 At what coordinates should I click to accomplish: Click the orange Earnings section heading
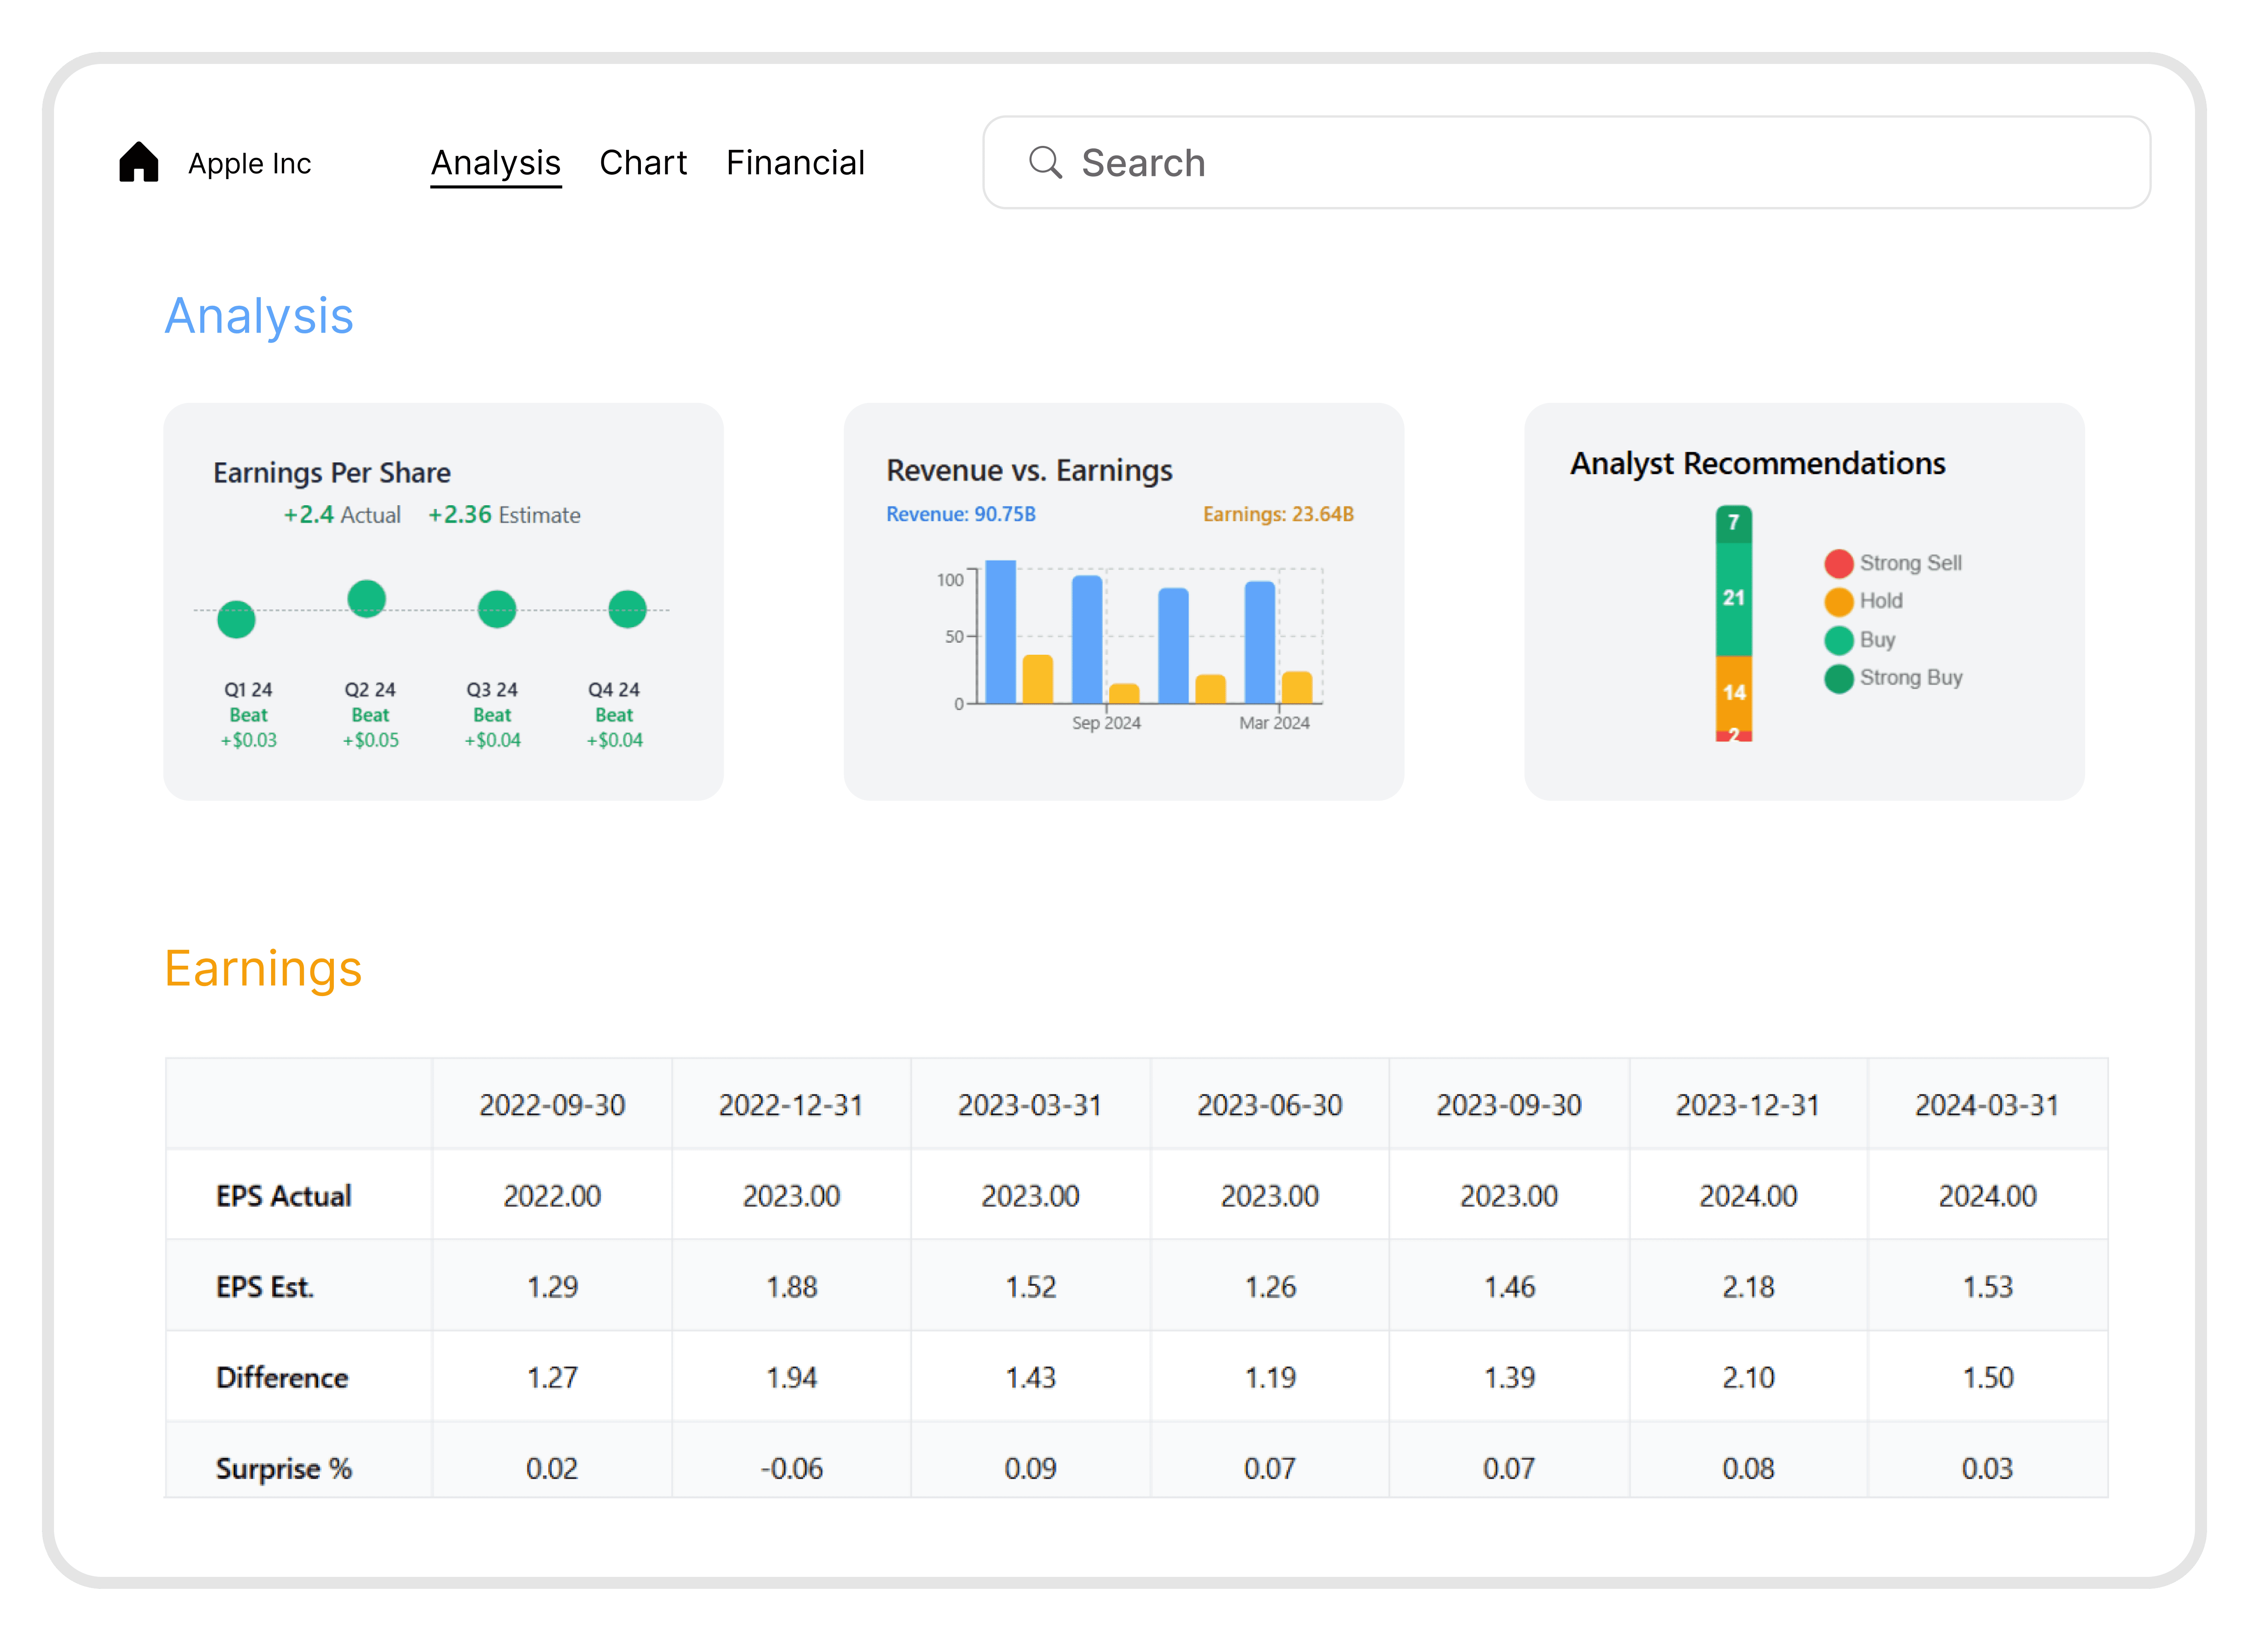point(263,969)
